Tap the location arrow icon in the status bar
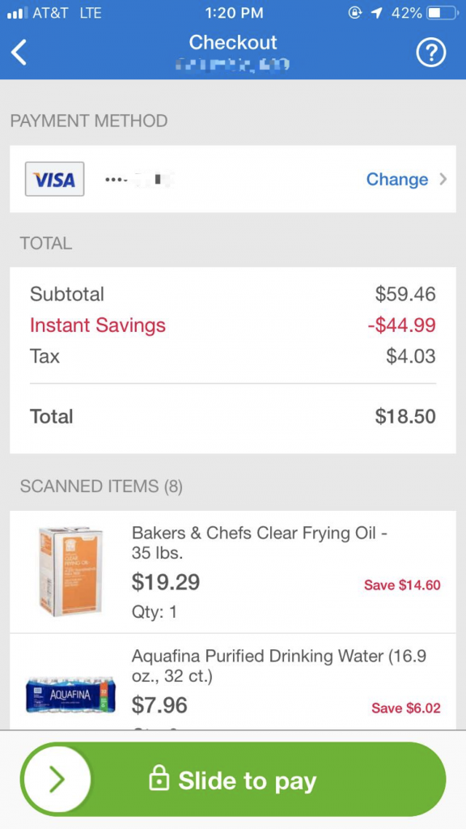 (378, 12)
